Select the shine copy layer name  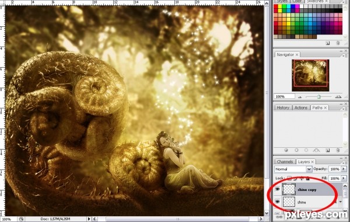pyautogui.click(x=307, y=190)
